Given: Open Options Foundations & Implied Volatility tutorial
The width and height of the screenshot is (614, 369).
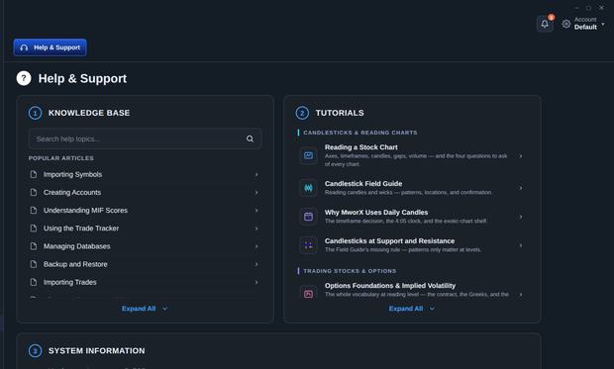Looking at the screenshot, I should click(412, 291).
